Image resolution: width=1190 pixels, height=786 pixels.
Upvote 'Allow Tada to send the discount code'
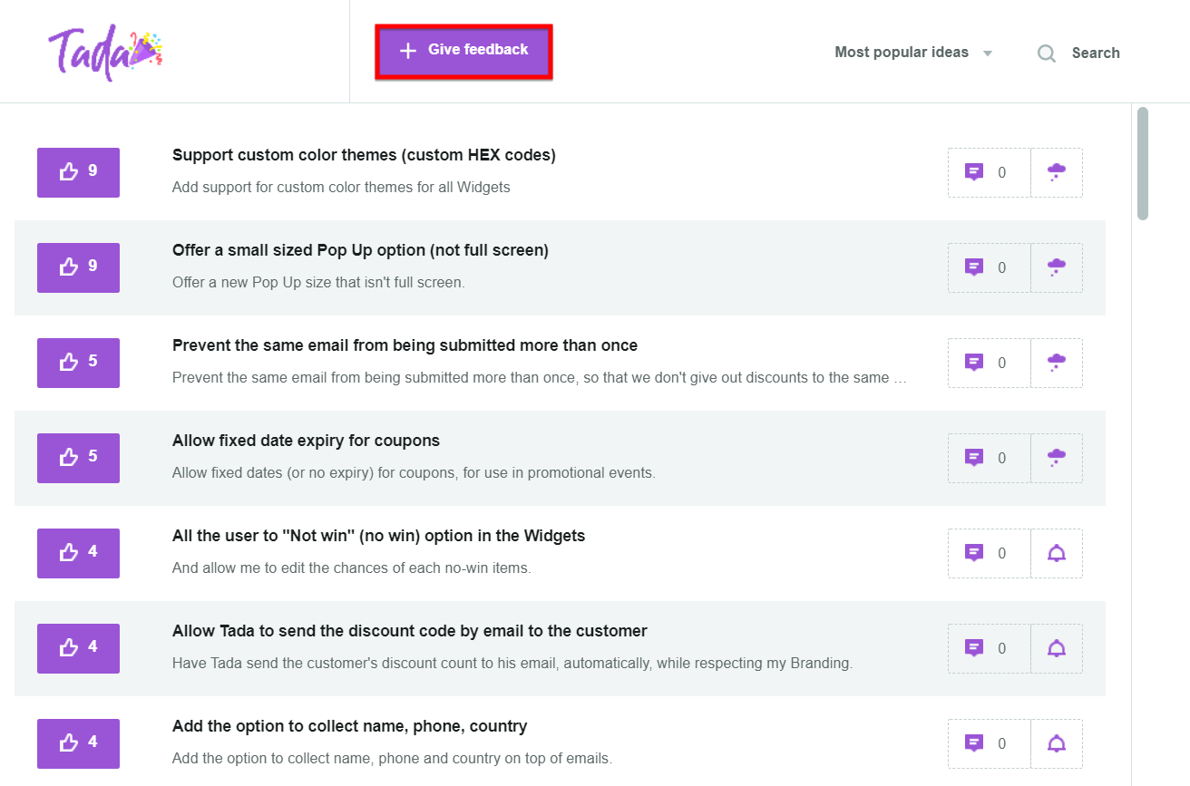(78, 648)
